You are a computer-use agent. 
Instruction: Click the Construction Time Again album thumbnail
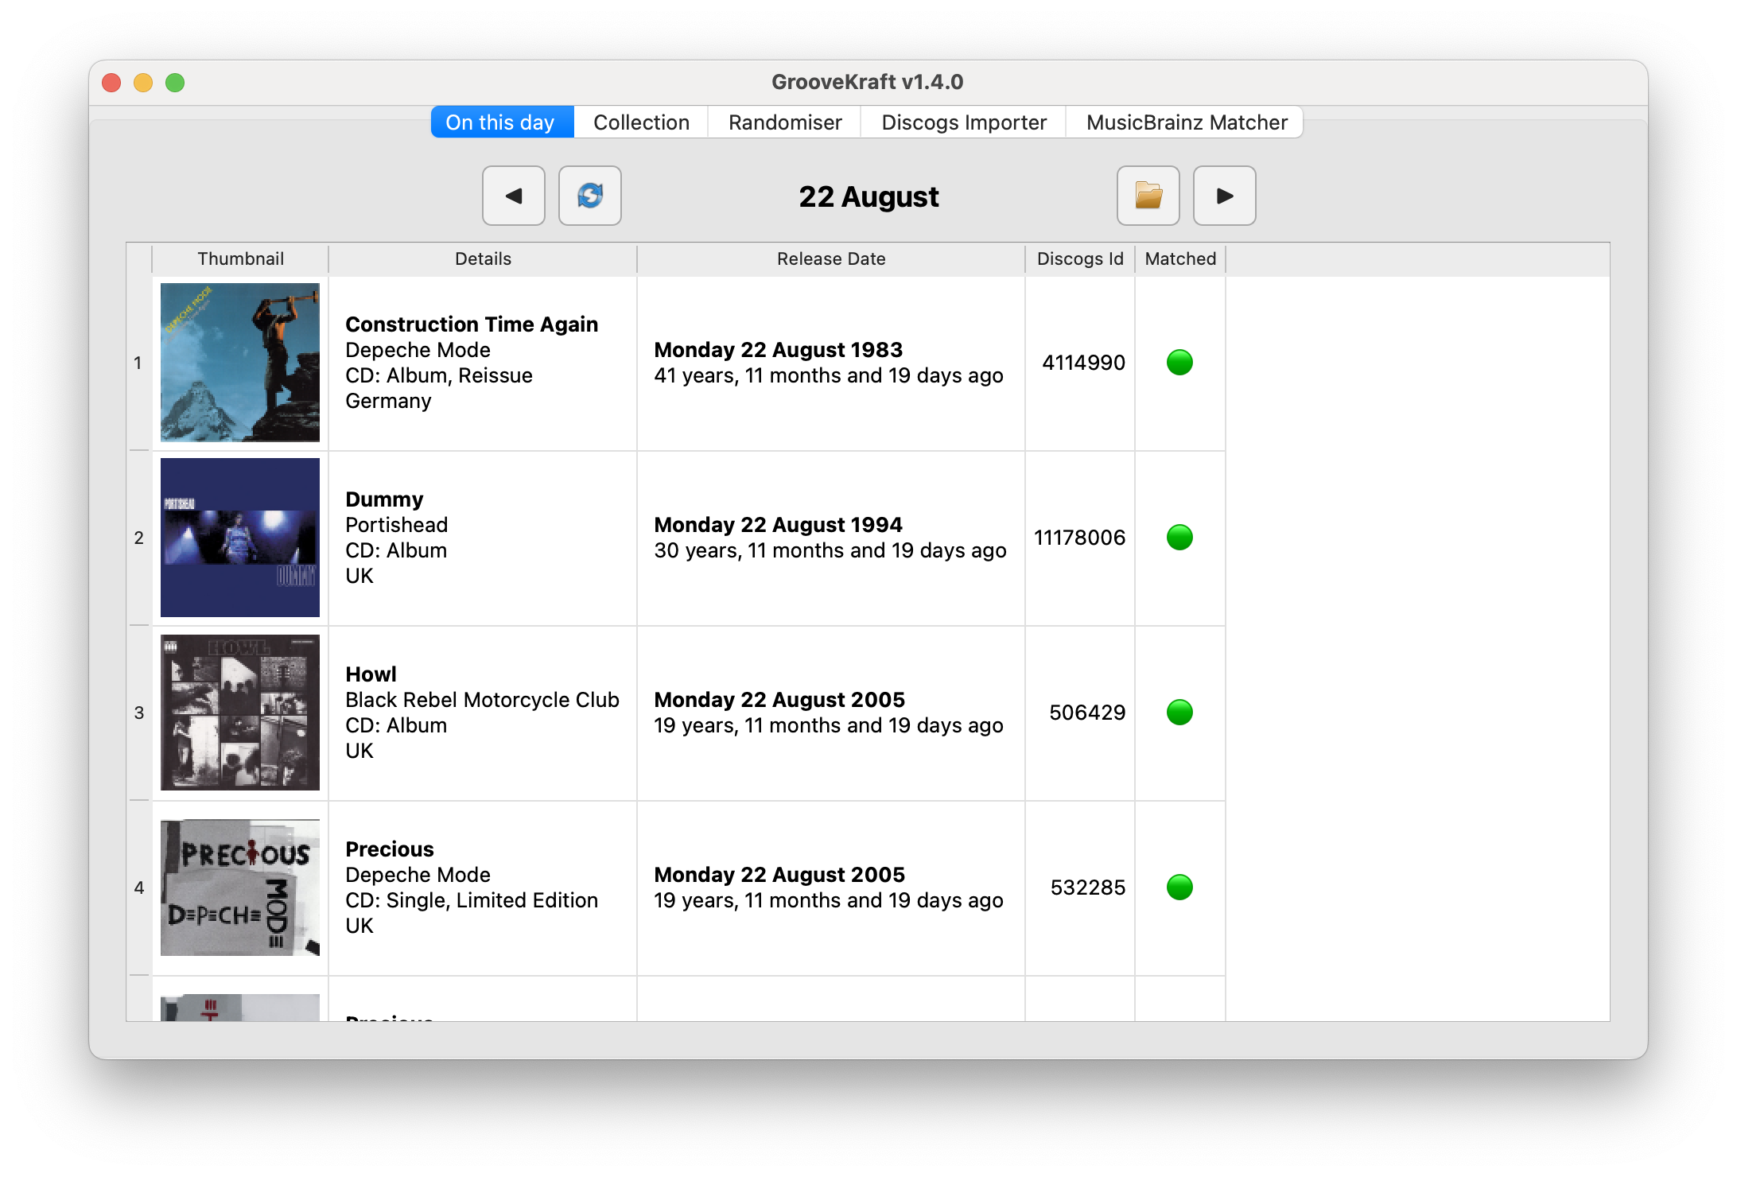tap(240, 363)
